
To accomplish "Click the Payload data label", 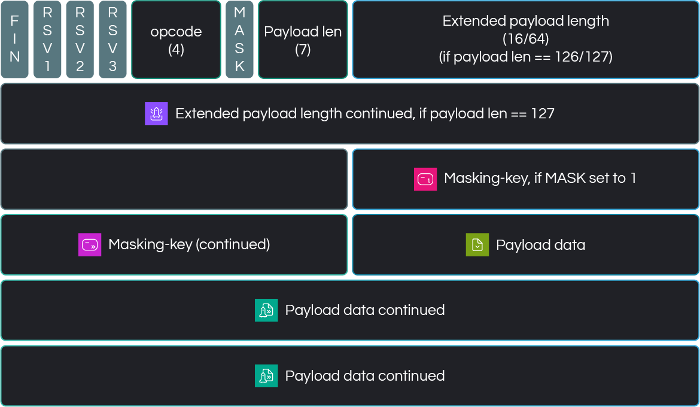I will (x=541, y=244).
